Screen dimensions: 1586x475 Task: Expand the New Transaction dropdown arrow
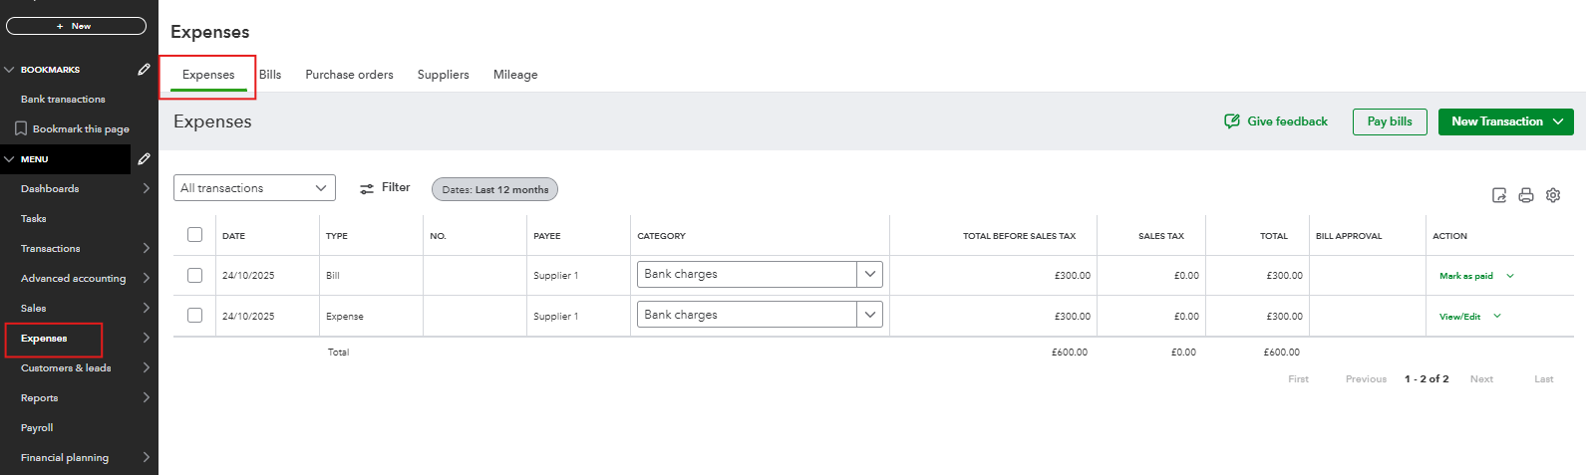pos(1558,121)
